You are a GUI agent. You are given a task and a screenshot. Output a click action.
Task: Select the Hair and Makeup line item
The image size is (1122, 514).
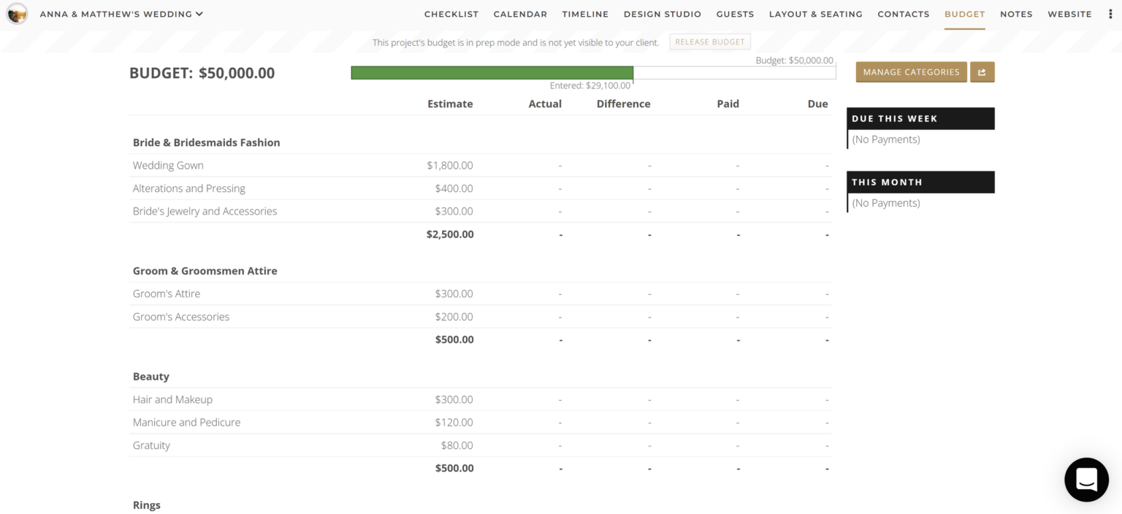(x=172, y=399)
